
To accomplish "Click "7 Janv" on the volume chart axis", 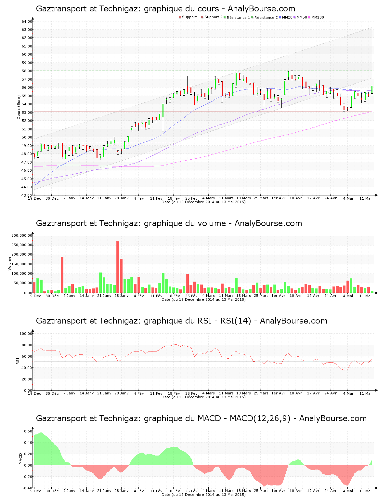I will coord(69,296).
